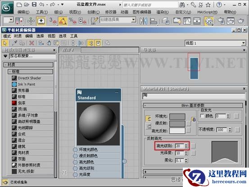Image resolution: width=249 pixels, height=187 pixels.
Task: Open the 视图 1 view dropdown
Action: click(244, 43)
